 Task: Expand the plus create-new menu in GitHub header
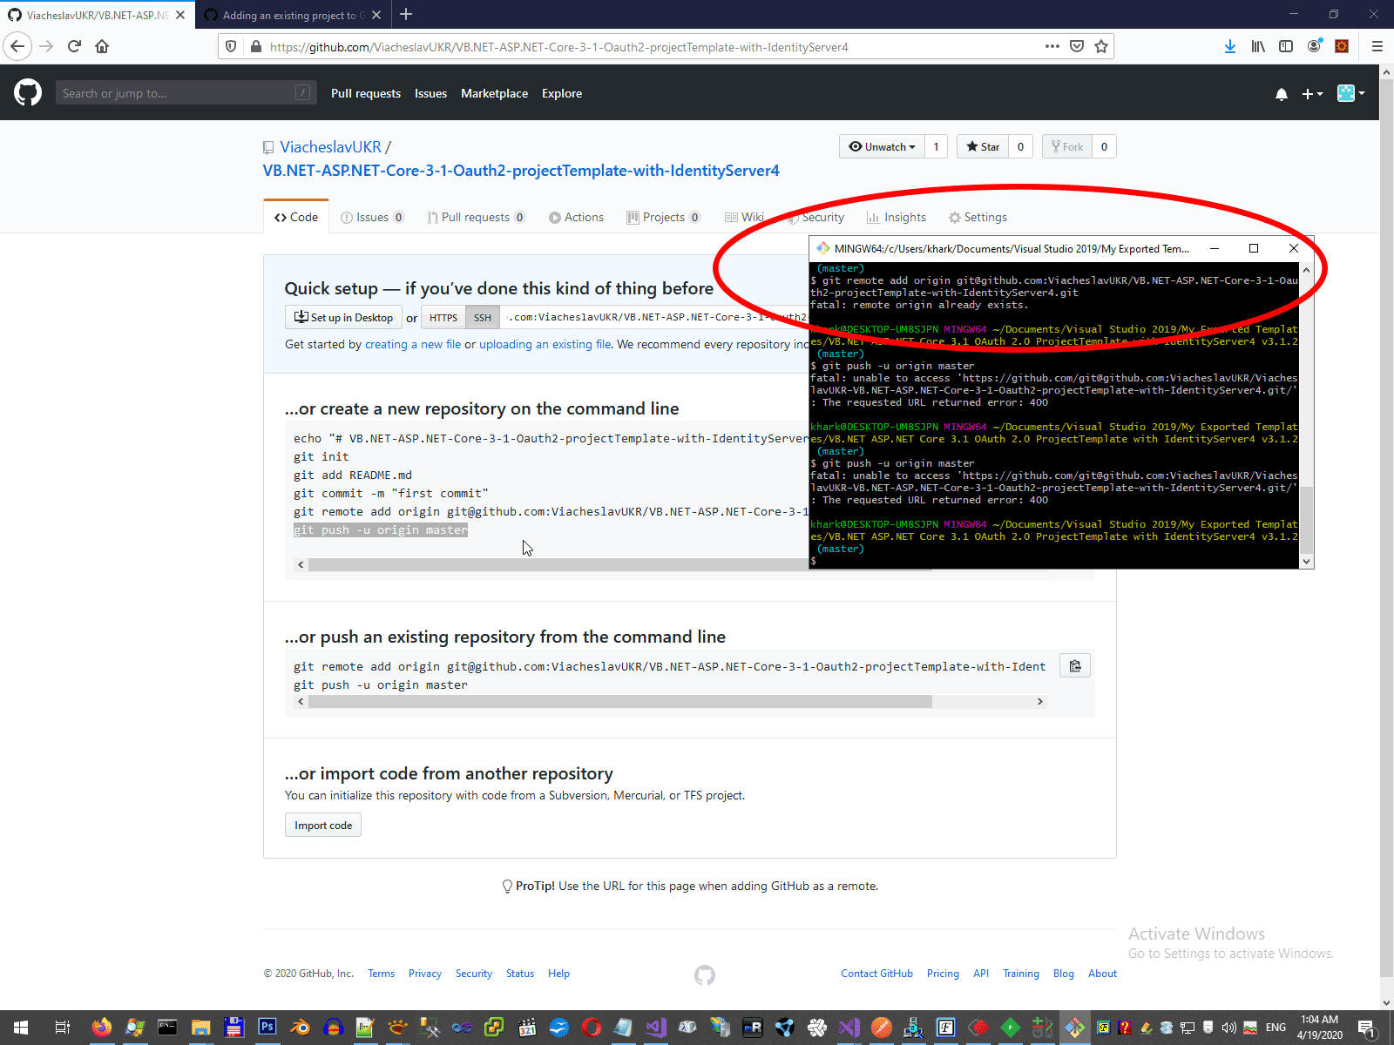tap(1312, 94)
